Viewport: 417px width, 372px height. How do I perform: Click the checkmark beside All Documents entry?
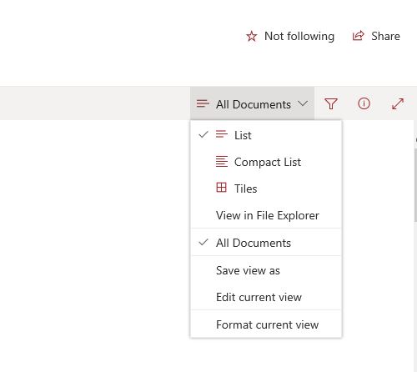(203, 243)
